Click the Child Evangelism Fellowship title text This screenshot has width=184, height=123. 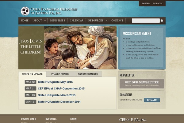point(54,11)
